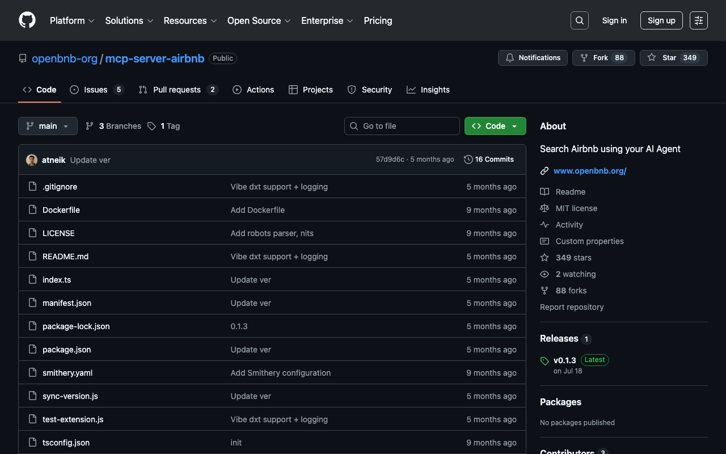The width and height of the screenshot is (726, 454).
Task: Click the v0.1.3 release tag icon
Action: 544,361
